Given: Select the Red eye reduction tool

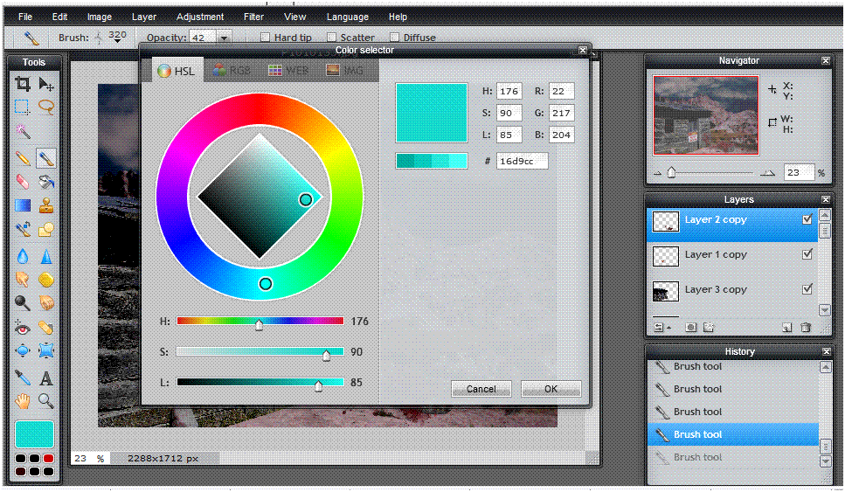Looking at the screenshot, I should [x=23, y=329].
